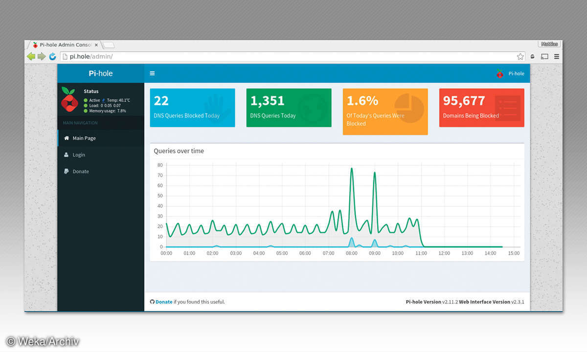Click the browser forward arrow
587x352 pixels.
tap(42, 57)
